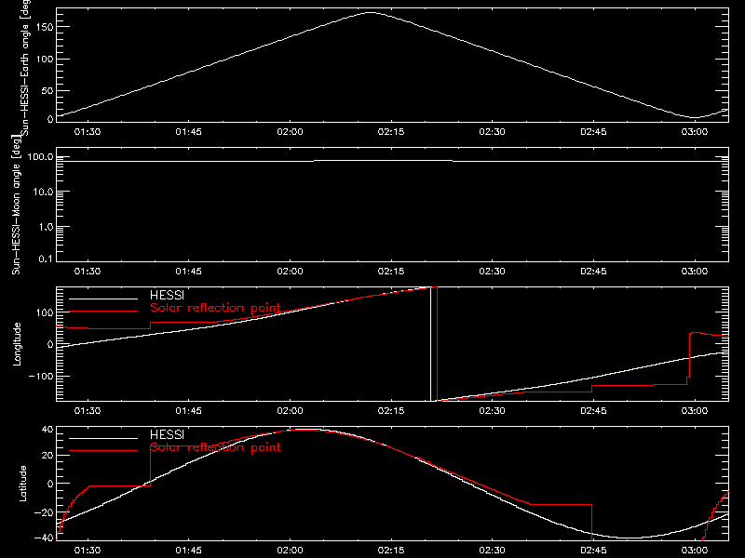Viewport: 745px width, 558px height.
Task: Click the -100 tick on Longitude axis
Action: [41, 377]
